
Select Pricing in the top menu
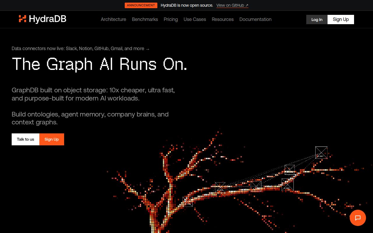171,19
